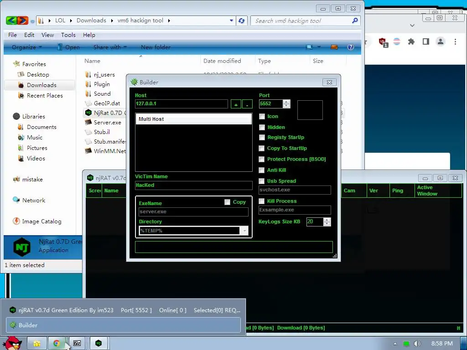
Task: Enable the Kill Process checkbox
Action: [x=261, y=201]
